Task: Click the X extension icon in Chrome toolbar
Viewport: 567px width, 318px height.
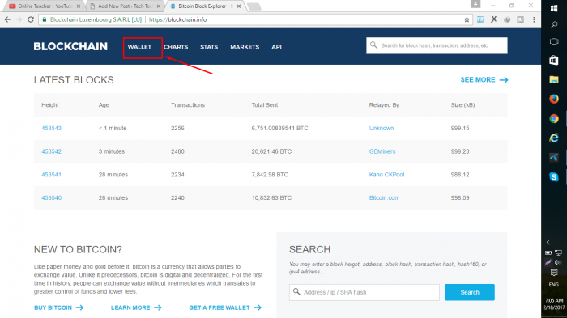Action: point(493,19)
